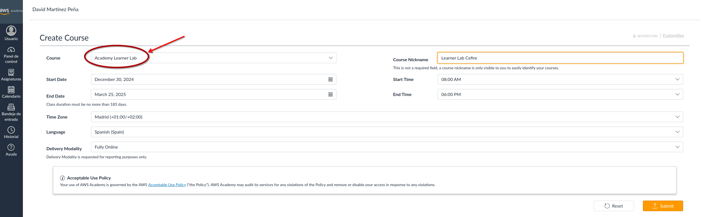Open the Calendario sidebar icon
This screenshot has height=217, width=701.
point(11,90)
